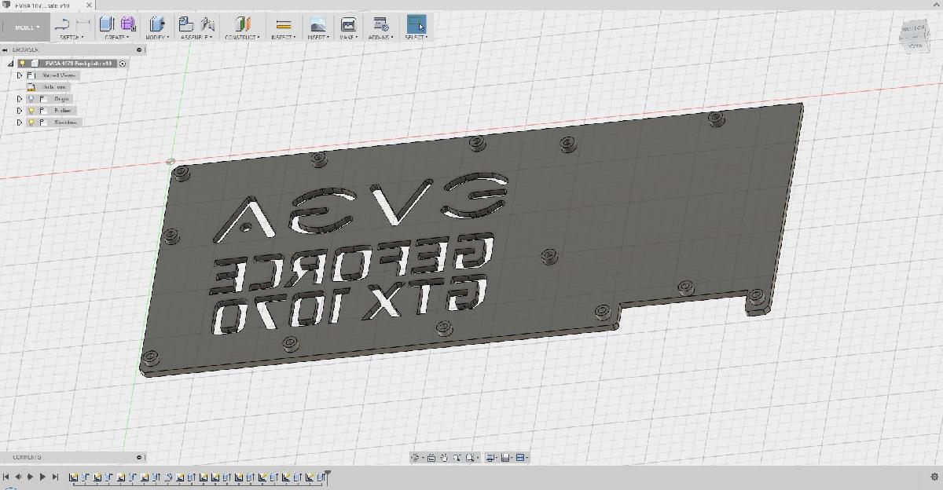Click the Add-Ins icon
This screenshot has height=490, width=943.
point(380,24)
